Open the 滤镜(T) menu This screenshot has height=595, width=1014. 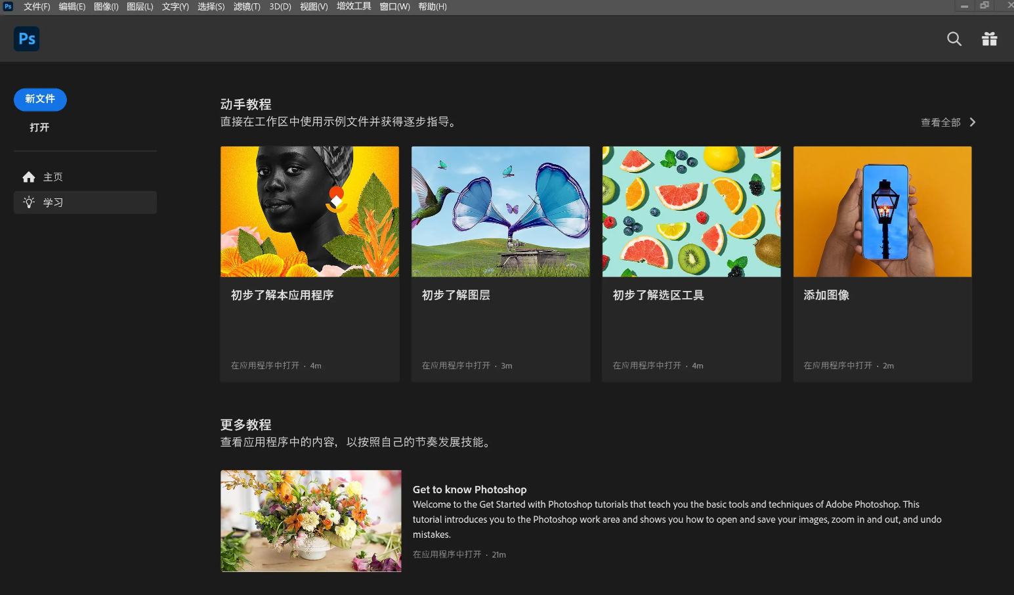pos(247,7)
